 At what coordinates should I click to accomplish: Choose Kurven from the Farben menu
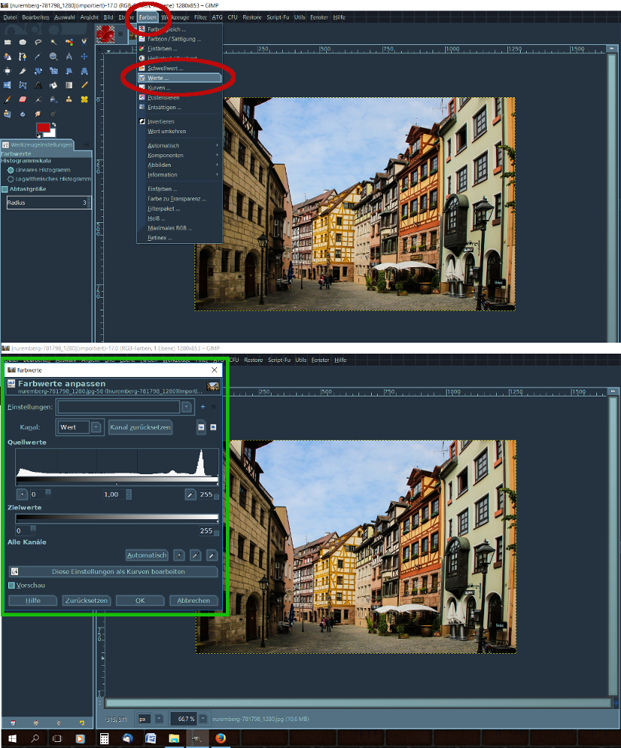pyautogui.click(x=159, y=88)
